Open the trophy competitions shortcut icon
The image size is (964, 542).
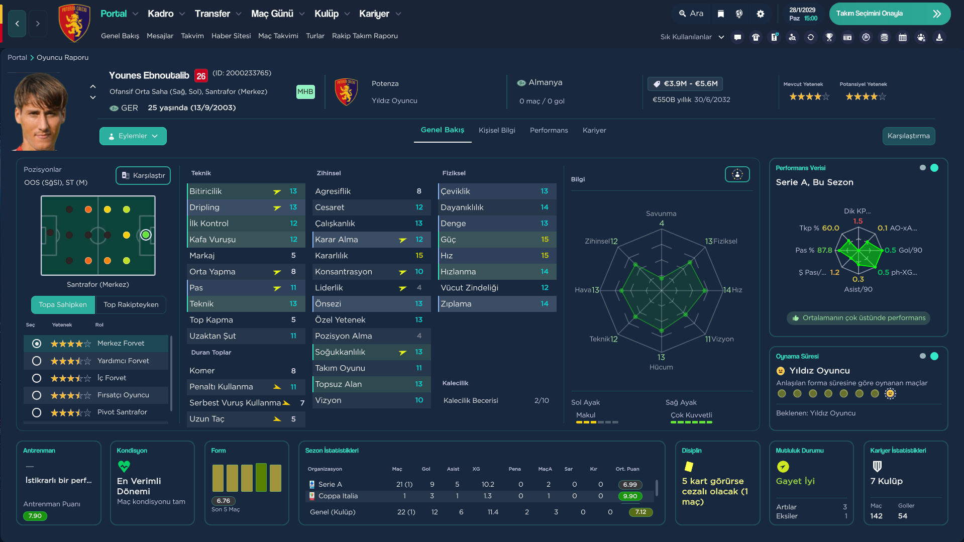pyautogui.click(x=829, y=37)
